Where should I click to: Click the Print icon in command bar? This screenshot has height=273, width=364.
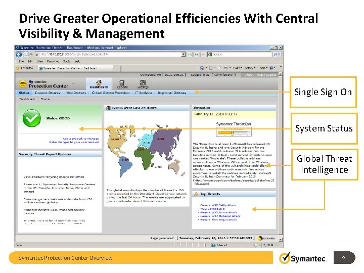225,68
